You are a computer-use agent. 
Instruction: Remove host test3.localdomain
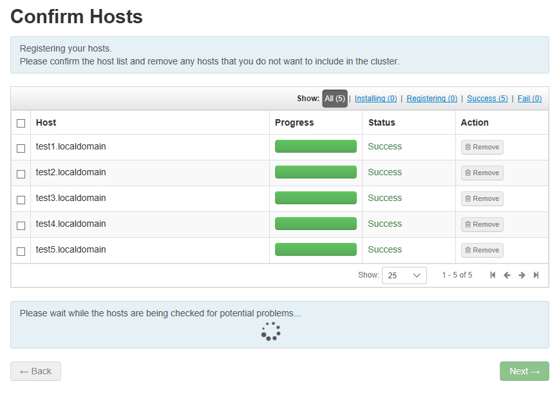482,198
